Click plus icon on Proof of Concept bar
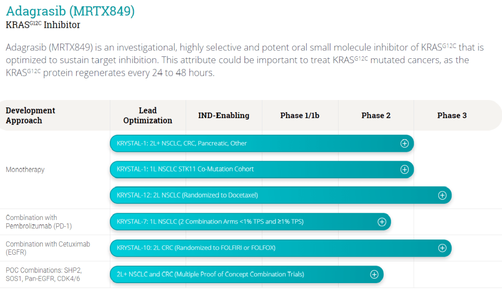The image size is (502, 289). [x=374, y=274]
